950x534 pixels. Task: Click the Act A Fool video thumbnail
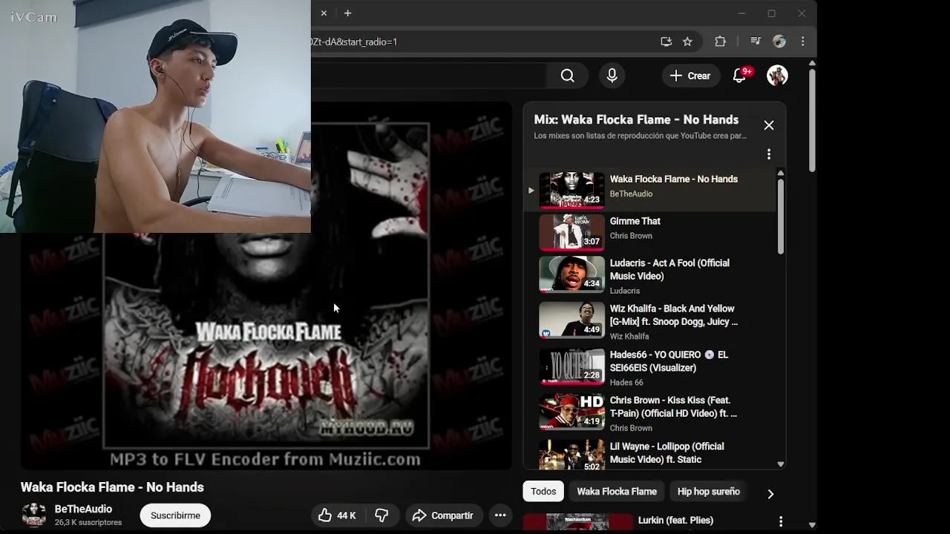point(571,274)
